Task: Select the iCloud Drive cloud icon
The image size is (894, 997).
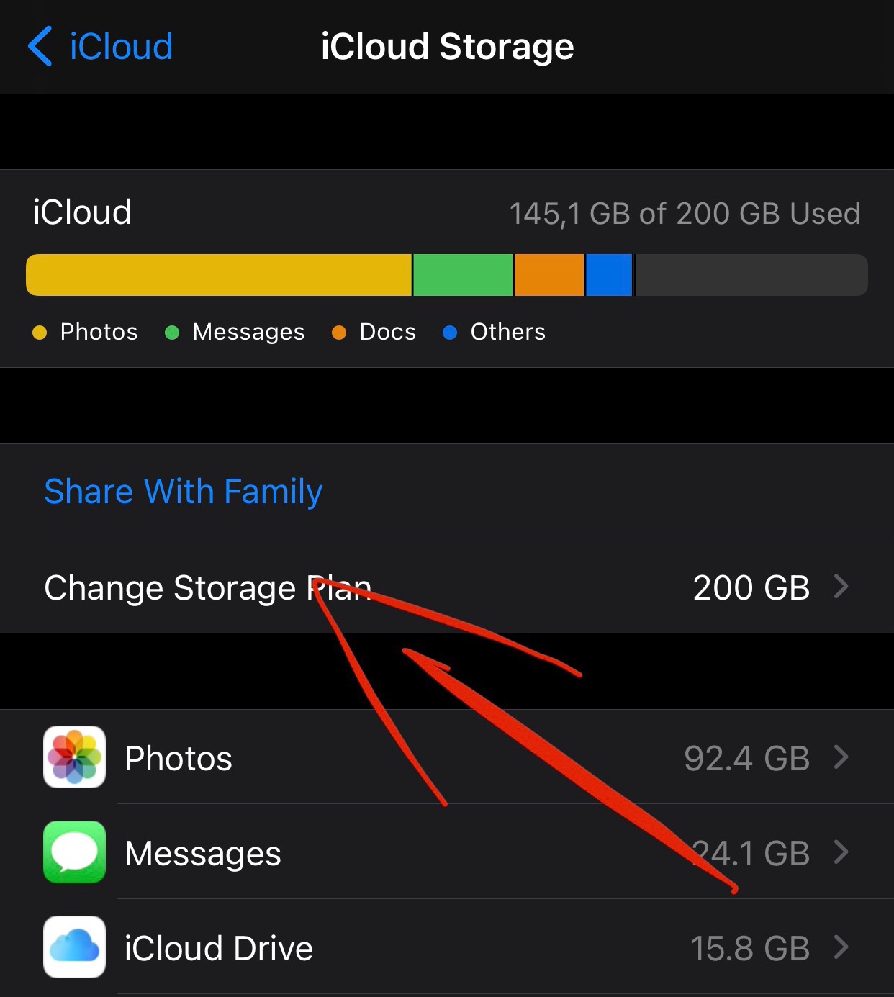Action: pyautogui.click(x=75, y=947)
